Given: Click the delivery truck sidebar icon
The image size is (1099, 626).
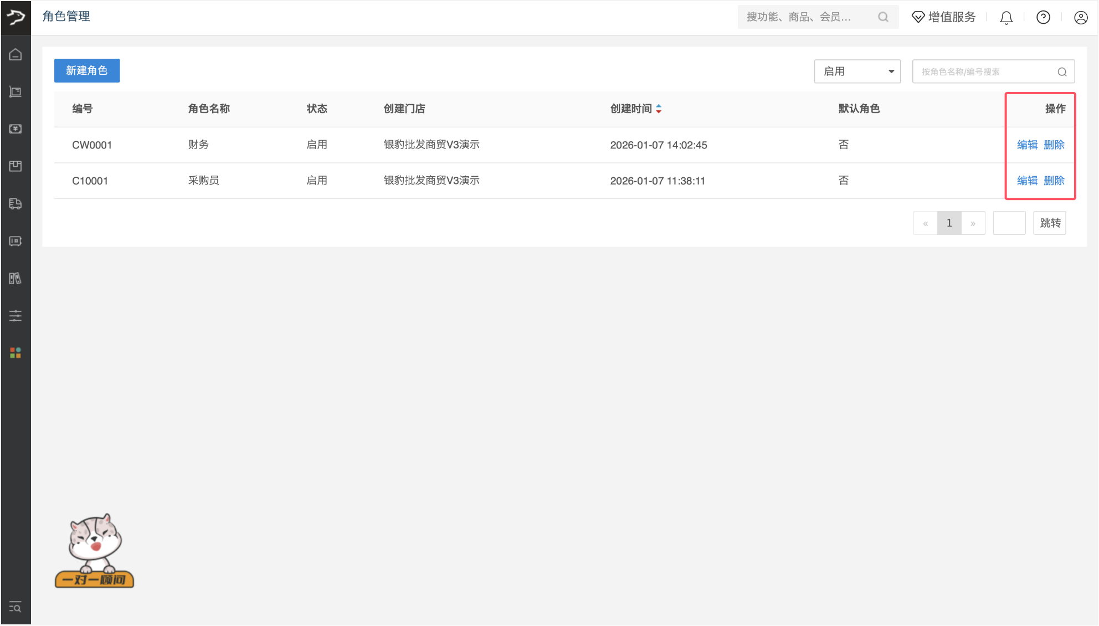Looking at the screenshot, I should pyautogui.click(x=16, y=203).
